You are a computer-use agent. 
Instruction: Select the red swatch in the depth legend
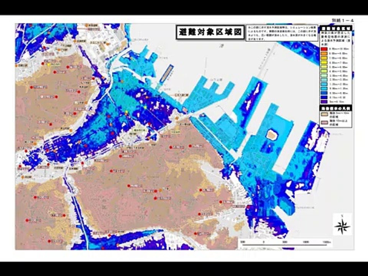(324, 49)
